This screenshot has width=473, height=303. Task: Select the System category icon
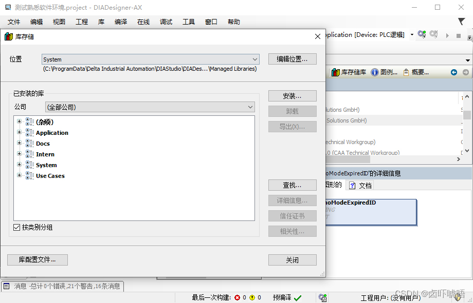30,165
